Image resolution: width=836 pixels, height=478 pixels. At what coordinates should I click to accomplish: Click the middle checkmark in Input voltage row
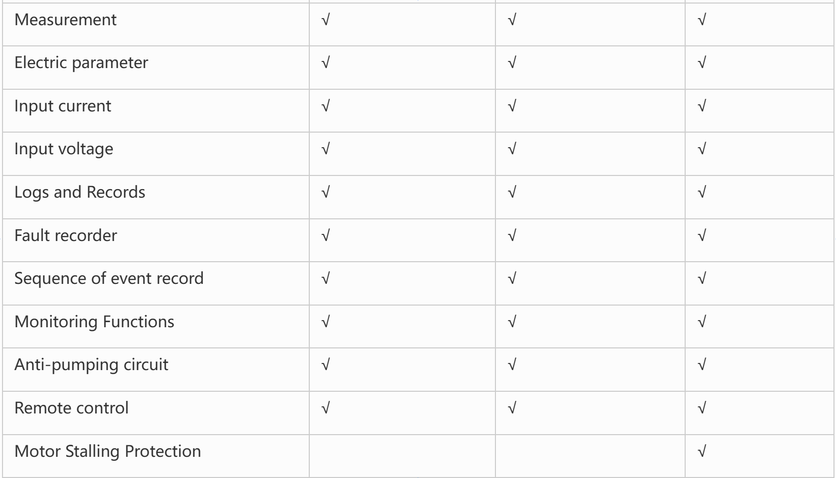click(x=512, y=149)
